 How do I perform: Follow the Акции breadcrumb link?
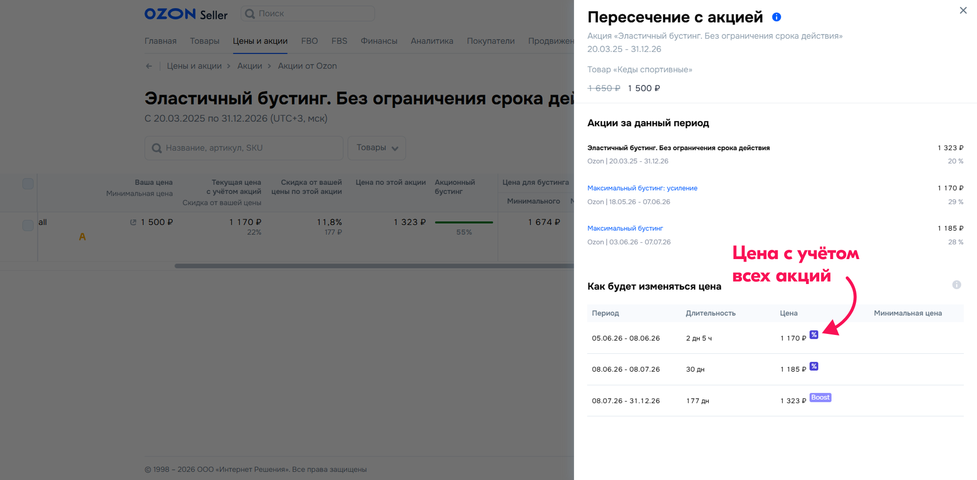click(x=250, y=66)
